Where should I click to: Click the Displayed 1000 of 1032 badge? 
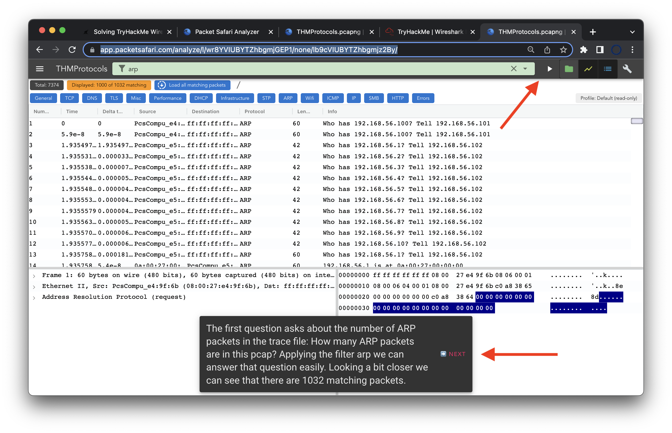tap(109, 85)
